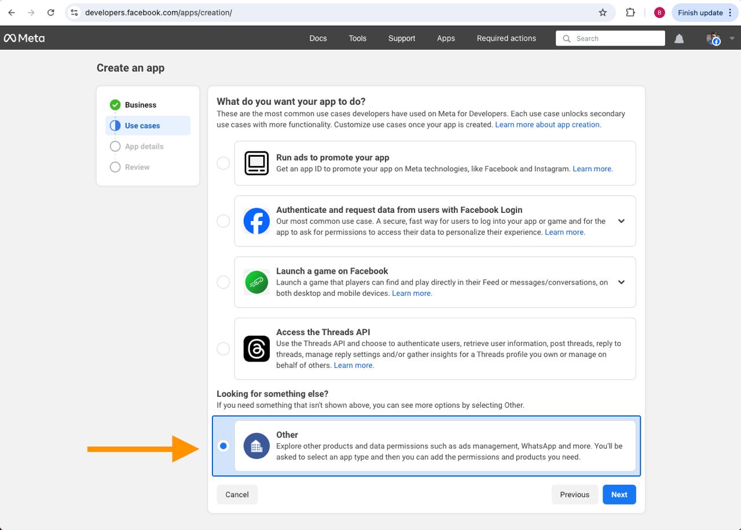Screen dimensions: 741x530
Task: Go to Required actions in navbar
Action: click(506, 38)
